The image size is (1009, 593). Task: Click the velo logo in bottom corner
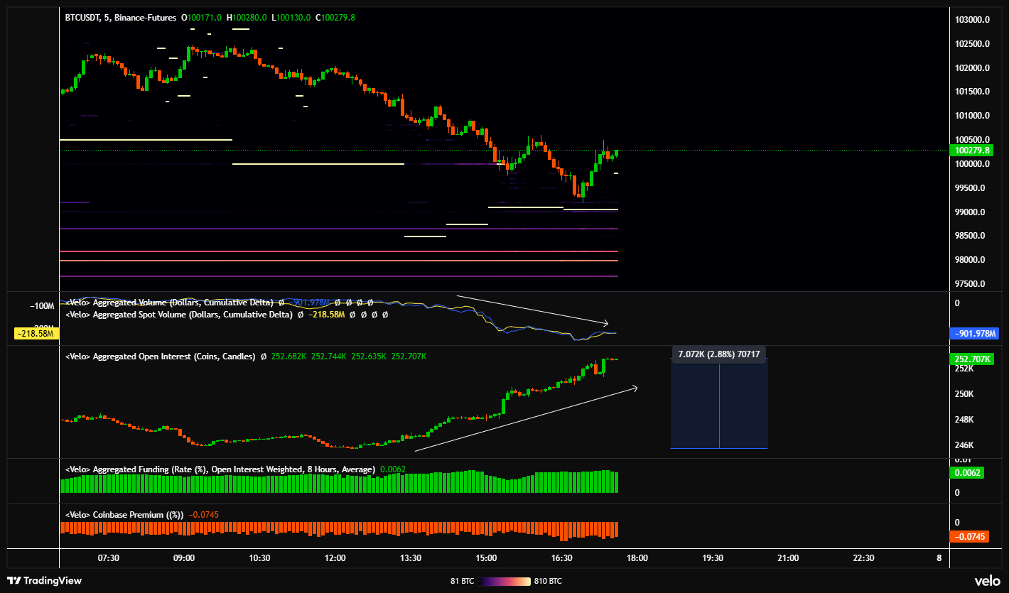click(986, 580)
